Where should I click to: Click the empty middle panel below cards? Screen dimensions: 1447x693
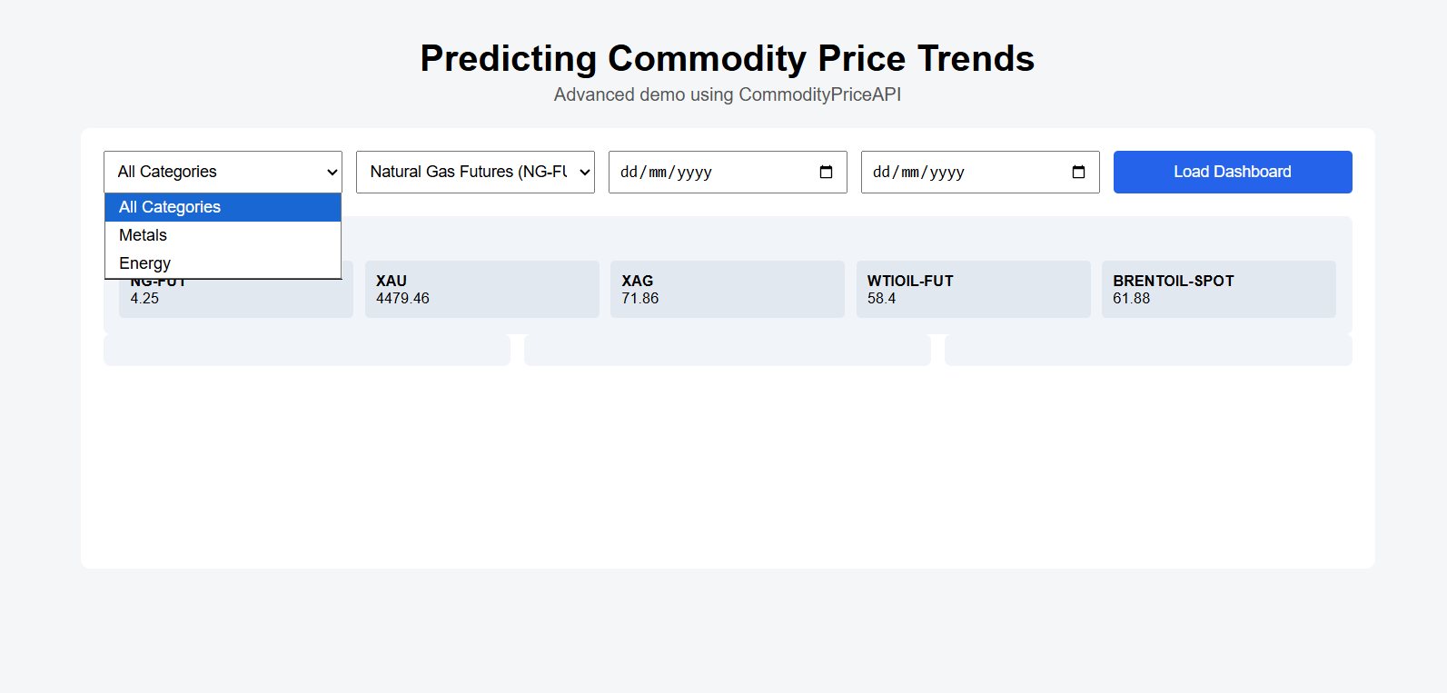coord(727,351)
